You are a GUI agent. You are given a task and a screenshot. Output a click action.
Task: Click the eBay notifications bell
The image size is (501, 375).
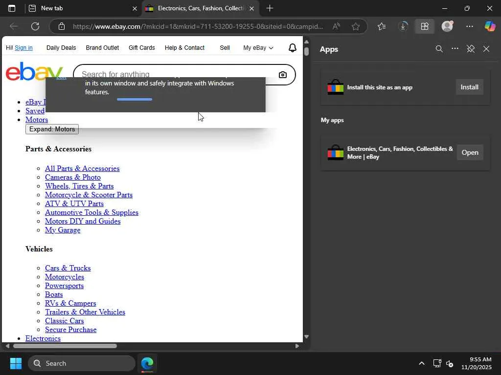click(293, 48)
